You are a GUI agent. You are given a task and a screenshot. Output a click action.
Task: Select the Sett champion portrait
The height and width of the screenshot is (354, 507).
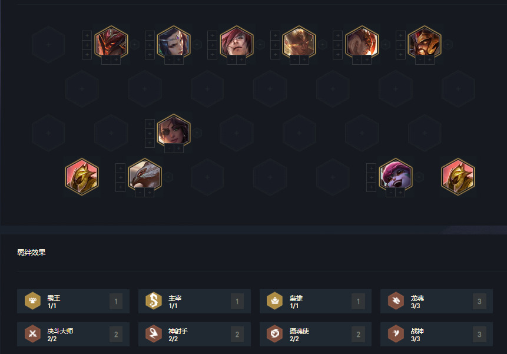point(236,42)
